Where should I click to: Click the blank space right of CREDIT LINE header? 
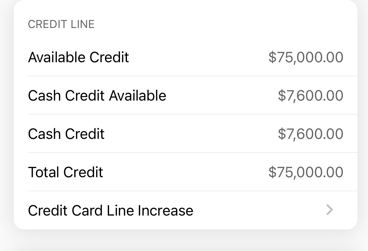224,24
